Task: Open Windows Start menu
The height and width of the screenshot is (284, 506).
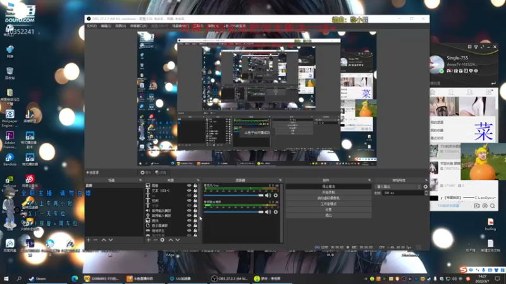Action: (x=6, y=278)
